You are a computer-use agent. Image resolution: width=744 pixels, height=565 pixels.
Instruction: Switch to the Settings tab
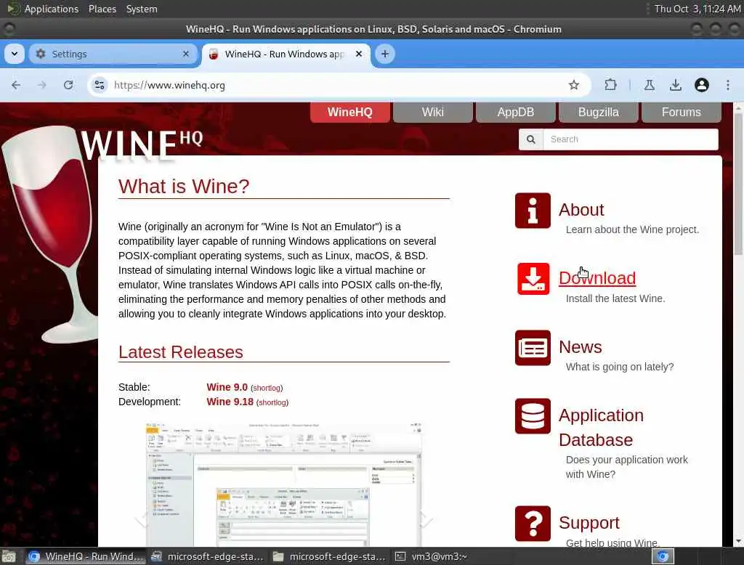[113, 54]
